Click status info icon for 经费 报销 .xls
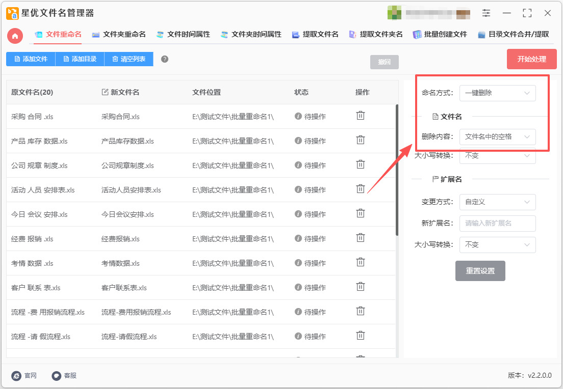Viewport: 563px width, 389px height. tap(298, 238)
